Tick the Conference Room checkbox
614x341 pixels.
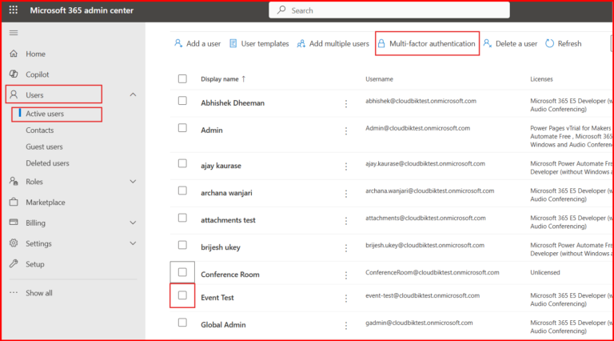point(182,273)
